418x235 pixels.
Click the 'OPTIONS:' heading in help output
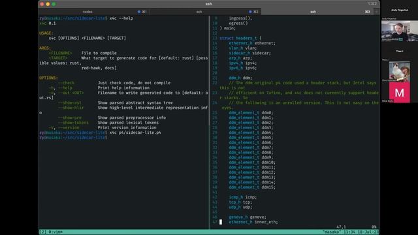point(48,78)
